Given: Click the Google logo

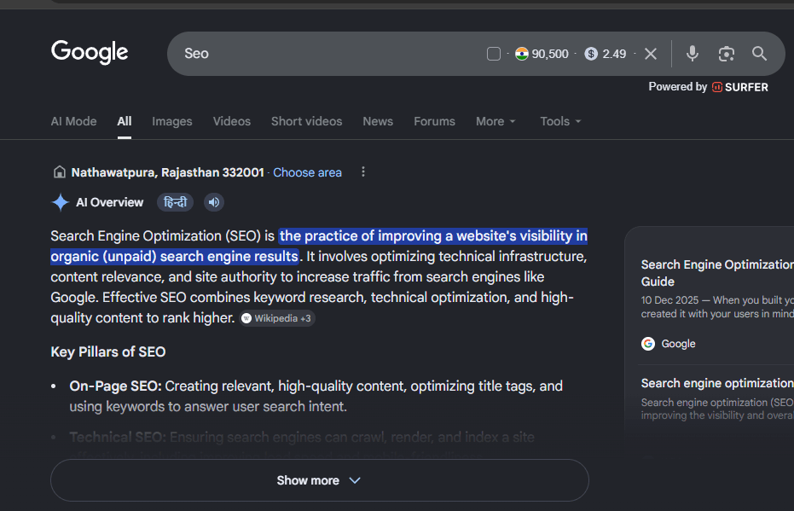Looking at the screenshot, I should (90, 52).
